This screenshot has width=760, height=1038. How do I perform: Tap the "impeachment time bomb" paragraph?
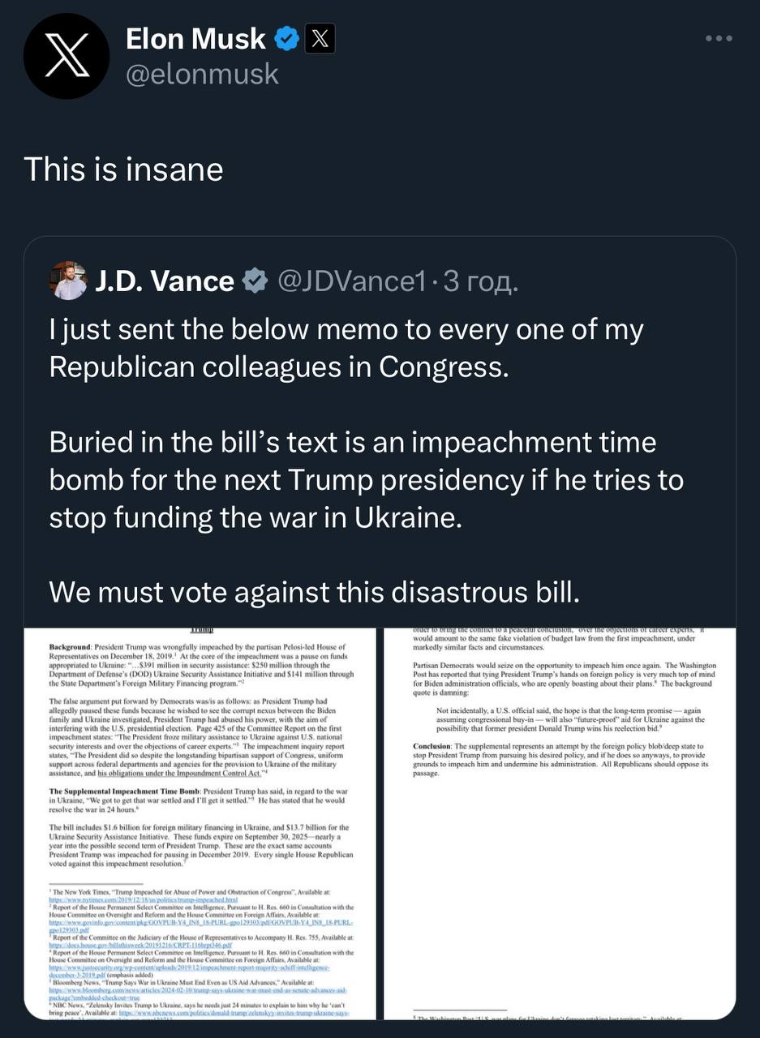coord(366,480)
